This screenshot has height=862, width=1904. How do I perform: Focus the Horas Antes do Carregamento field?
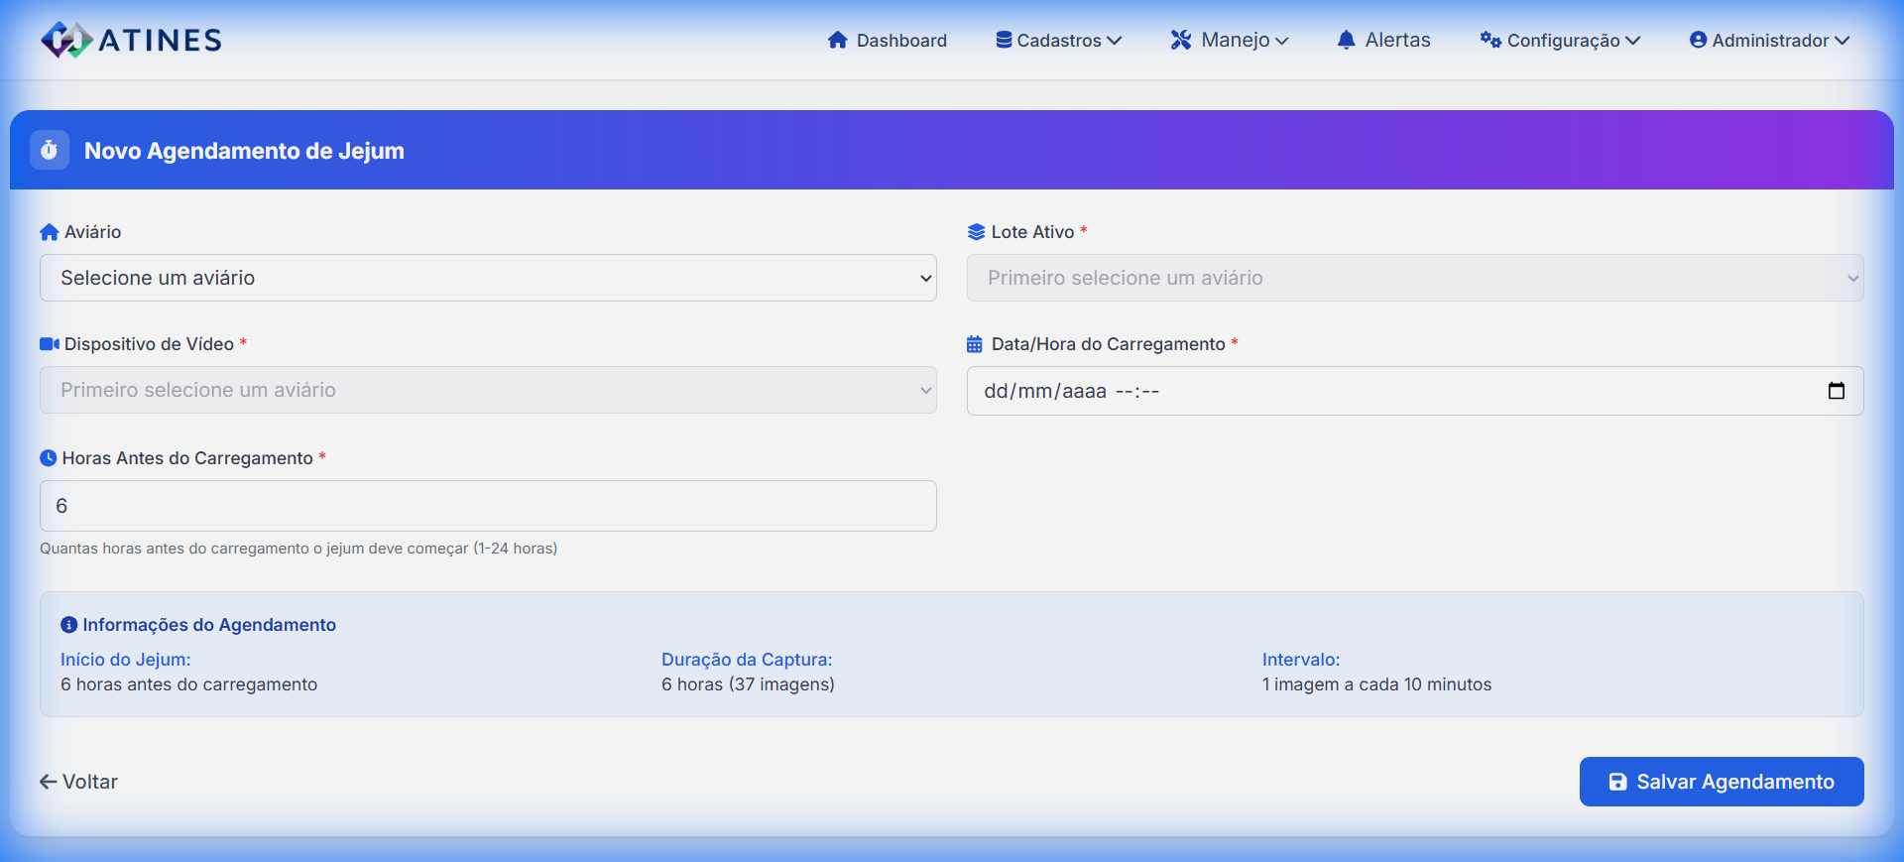(x=488, y=506)
